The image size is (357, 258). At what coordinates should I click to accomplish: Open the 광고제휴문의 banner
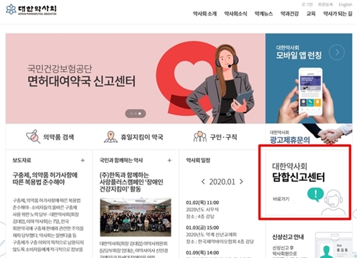click(309, 136)
